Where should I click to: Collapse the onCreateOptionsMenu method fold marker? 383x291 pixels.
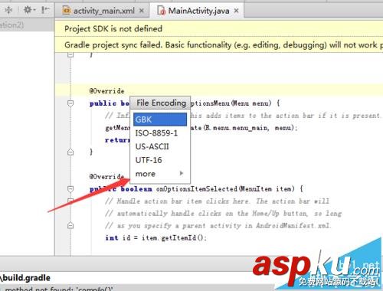(70, 103)
